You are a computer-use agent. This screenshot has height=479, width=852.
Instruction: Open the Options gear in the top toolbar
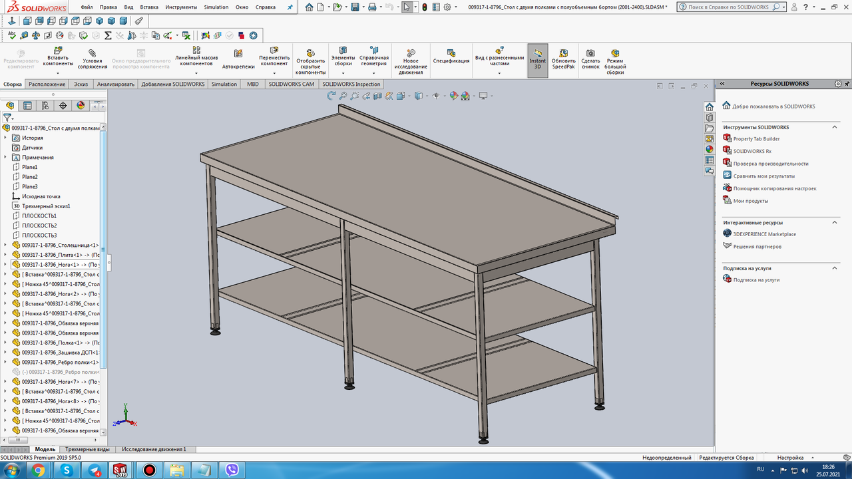click(447, 7)
